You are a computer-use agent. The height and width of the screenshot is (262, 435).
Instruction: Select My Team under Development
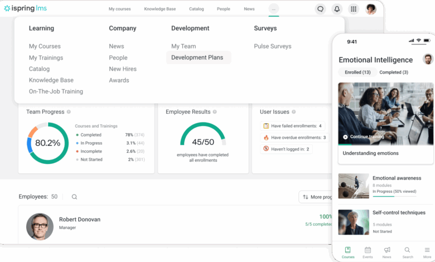pos(183,46)
